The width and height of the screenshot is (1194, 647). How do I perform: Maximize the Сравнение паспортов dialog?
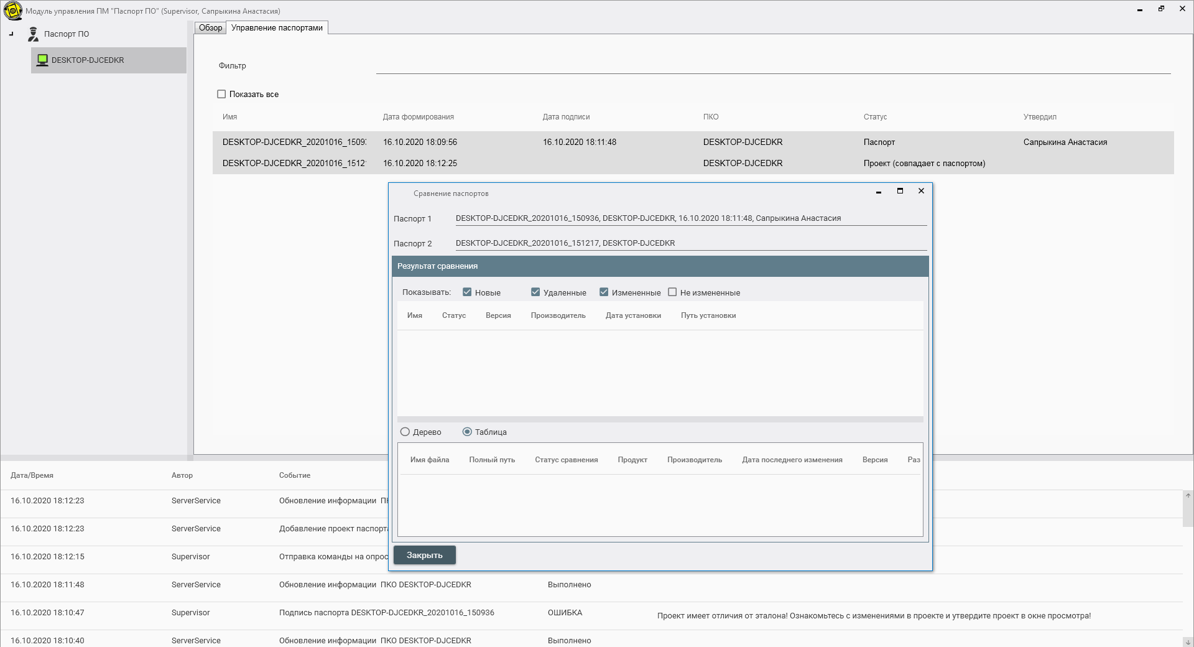[x=900, y=191]
